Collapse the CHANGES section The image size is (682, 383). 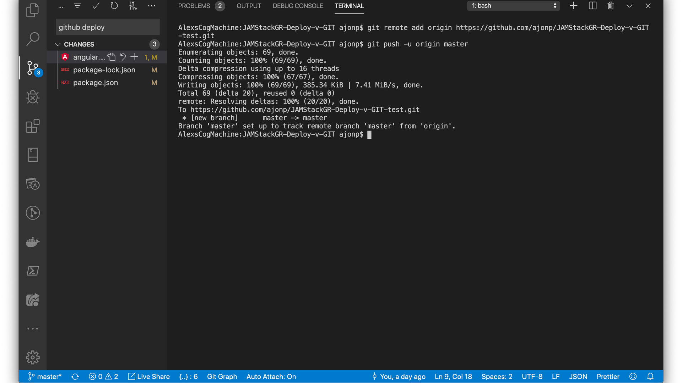click(x=58, y=44)
